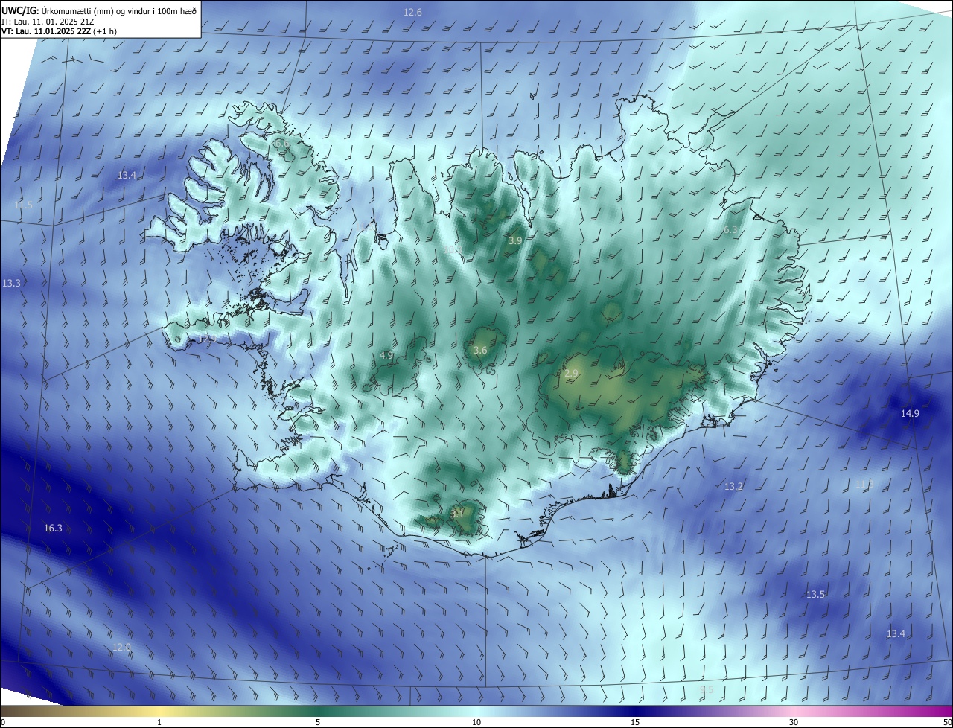Image resolution: width=953 pixels, height=728 pixels.
Task: Click the 13.2 value label on the map
Action: tap(733, 487)
